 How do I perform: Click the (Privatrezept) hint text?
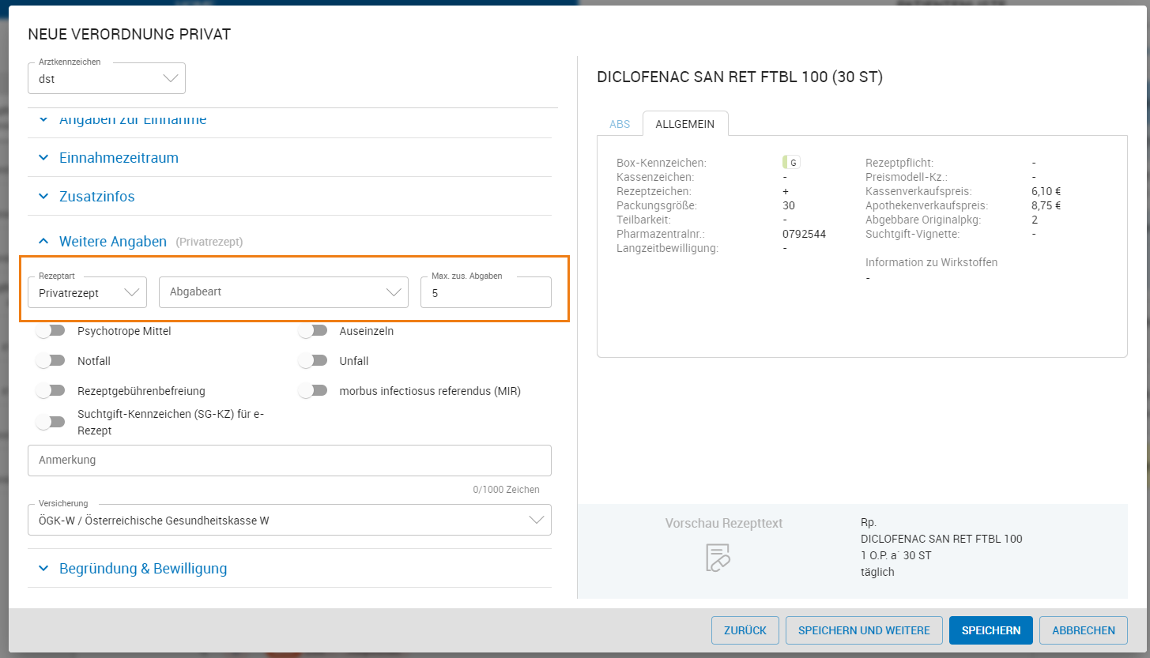point(209,242)
